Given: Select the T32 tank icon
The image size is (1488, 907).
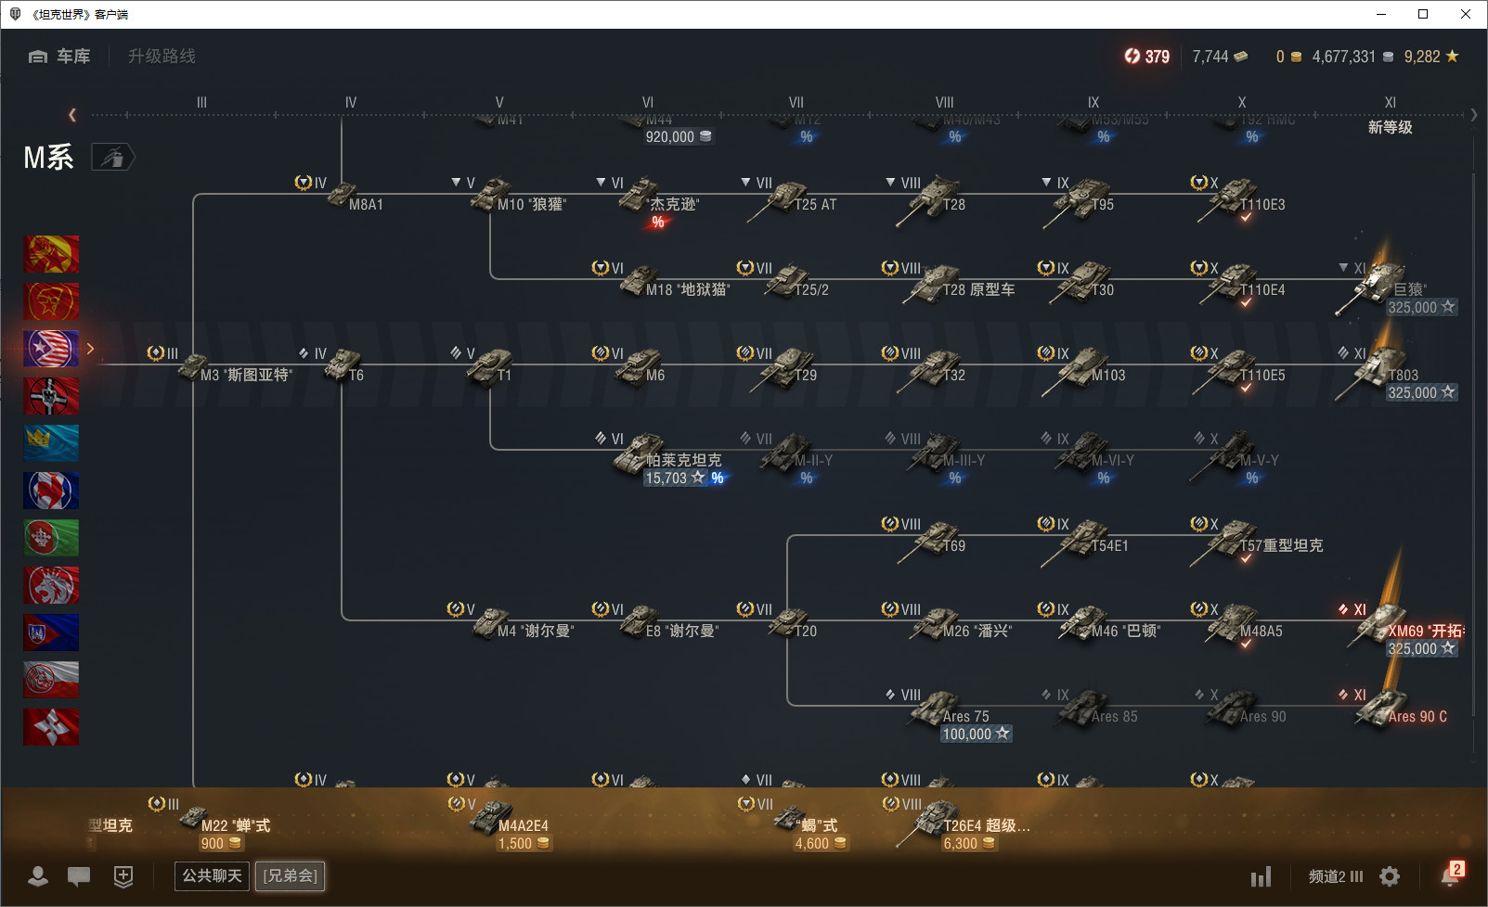Looking at the screenshot, I should pos(931,370).
